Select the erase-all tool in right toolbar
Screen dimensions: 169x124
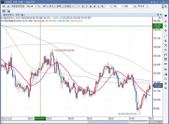166,26
